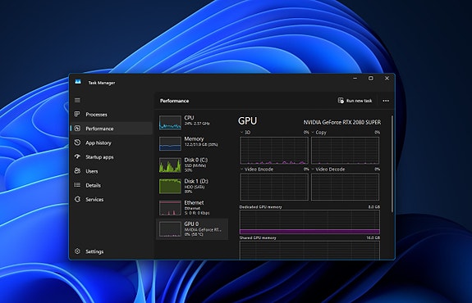Click the Video Decode usage graph
This screenshot has height=303, width=472.
tap(345, 187)
